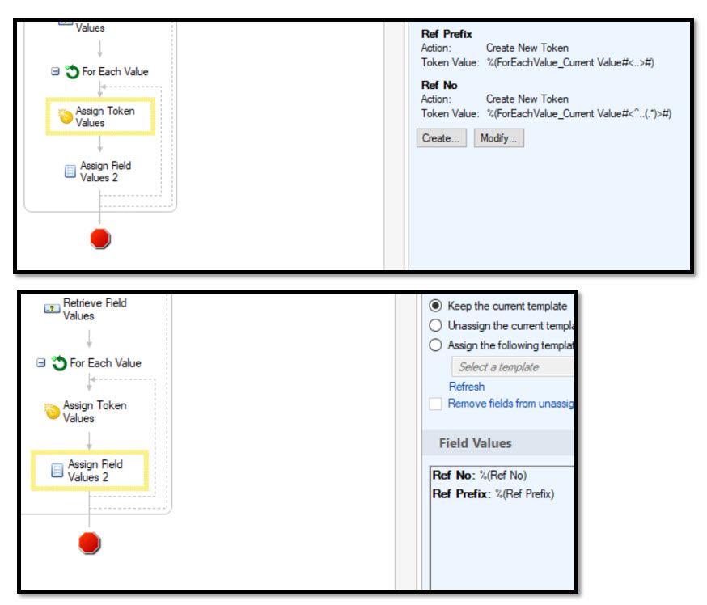Select the Unassign the current template option
707x605 pixels.
tap(435, 325)
